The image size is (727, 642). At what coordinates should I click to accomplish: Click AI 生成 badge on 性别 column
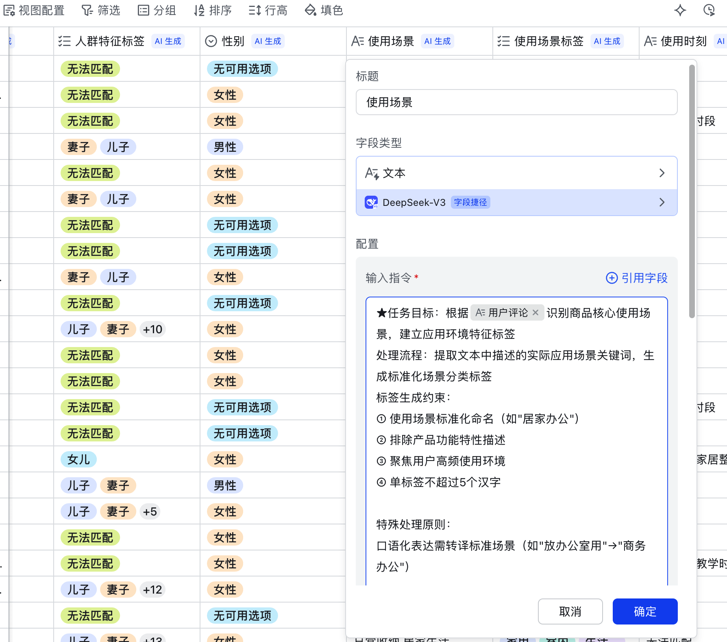tap(268, 41)
